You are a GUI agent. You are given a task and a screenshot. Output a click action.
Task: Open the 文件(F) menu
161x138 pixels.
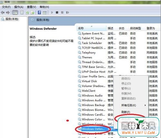click(x=6, y=7)
